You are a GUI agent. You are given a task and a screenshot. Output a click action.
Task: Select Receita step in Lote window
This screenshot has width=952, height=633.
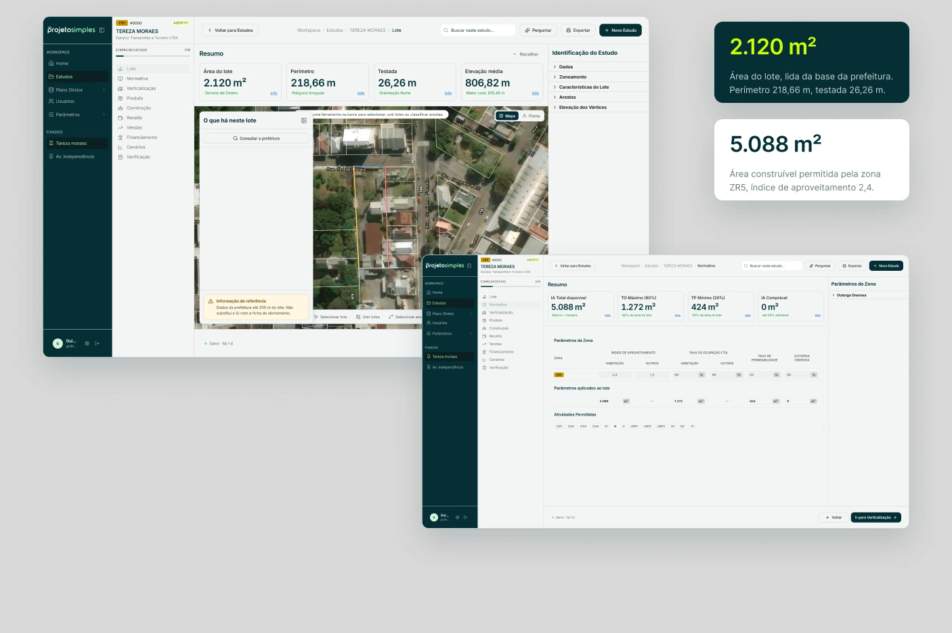[152, 118]
